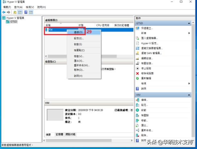The height and width of the screenshot is (149, 197).
Task: Click the Back arrow in the toolbar
Action: [x=4, y=12]
